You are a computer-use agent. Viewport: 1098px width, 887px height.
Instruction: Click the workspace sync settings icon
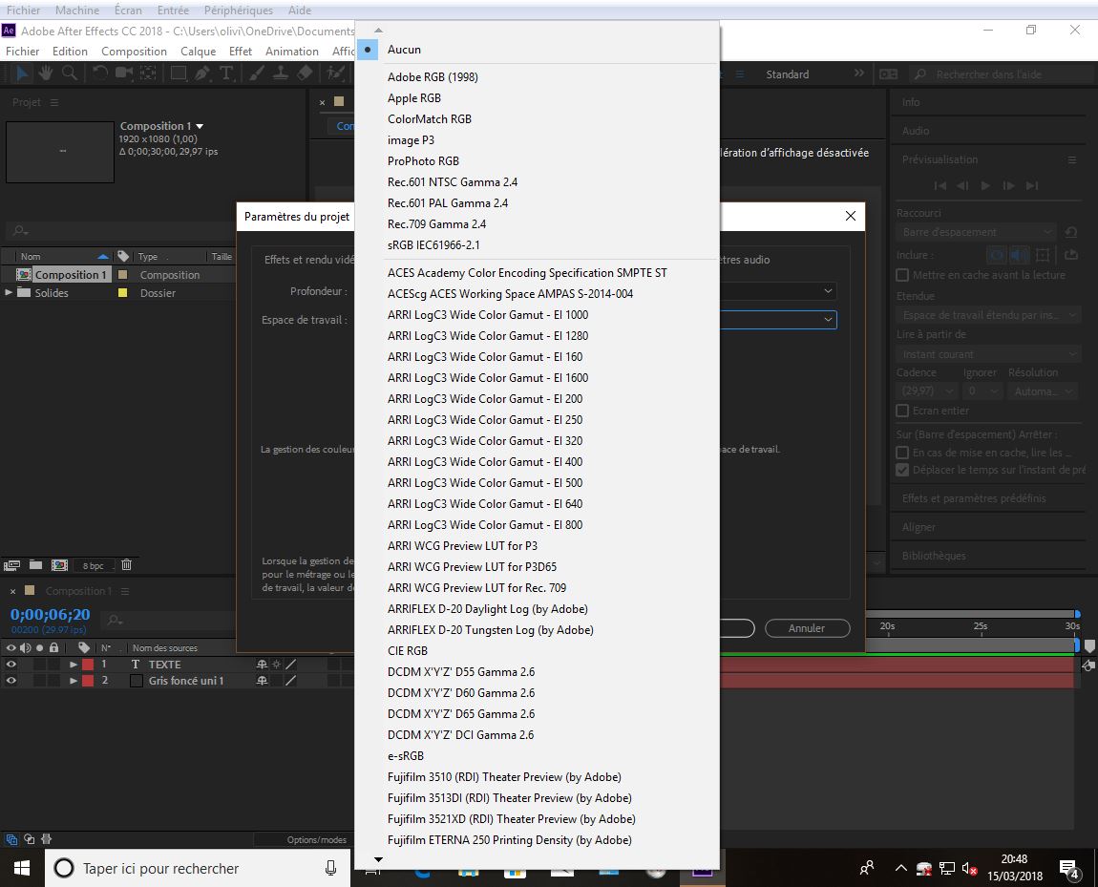pos(888,74)
